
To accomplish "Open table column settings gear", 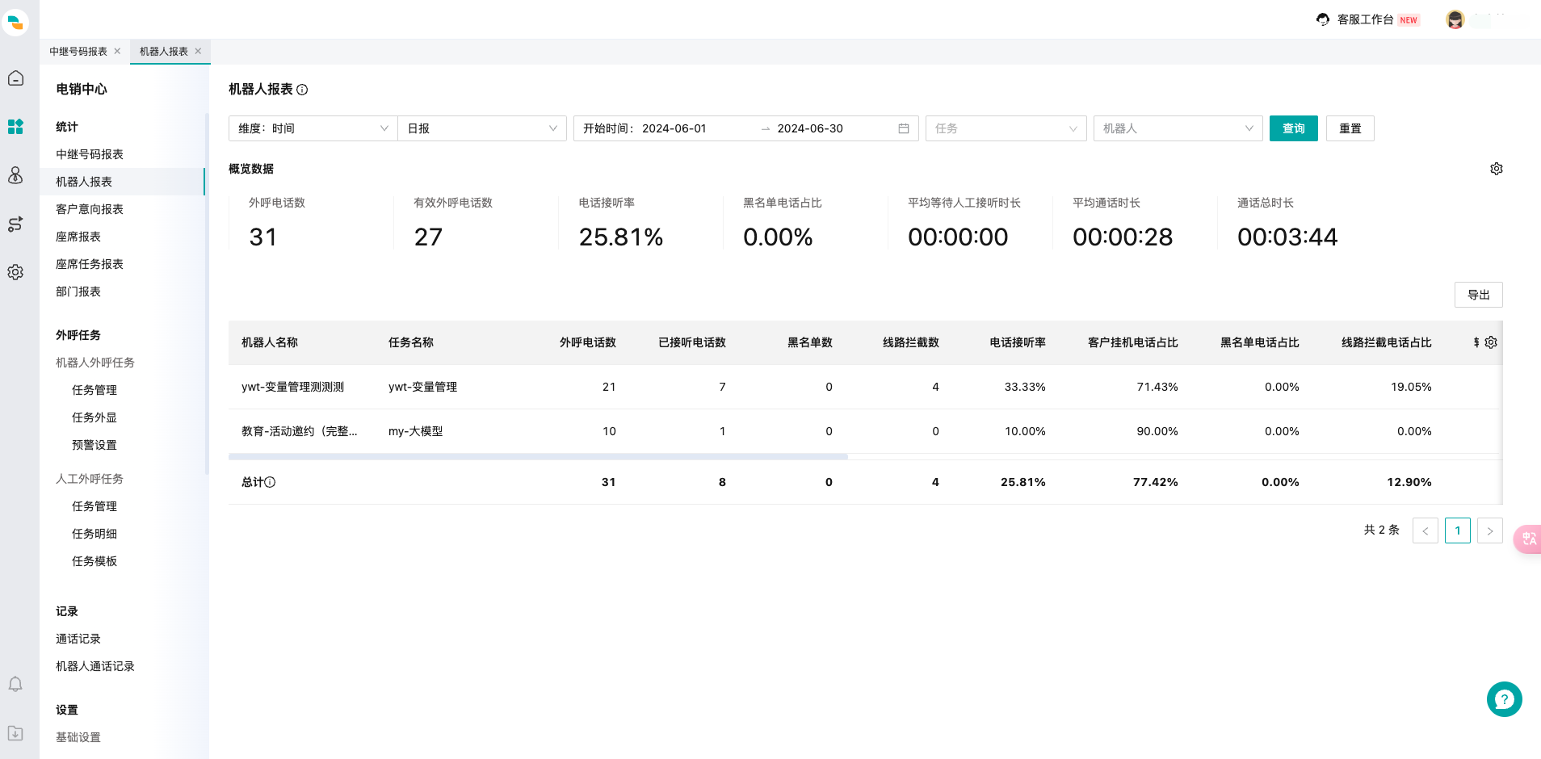I will point(1491,342).
